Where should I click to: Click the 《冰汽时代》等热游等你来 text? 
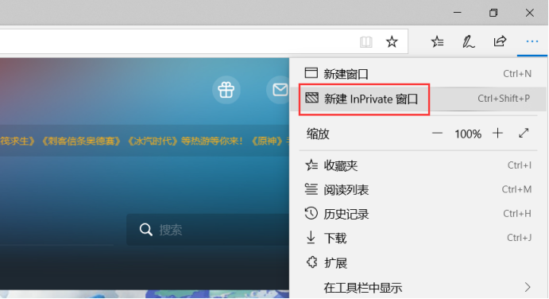(185, 142)
